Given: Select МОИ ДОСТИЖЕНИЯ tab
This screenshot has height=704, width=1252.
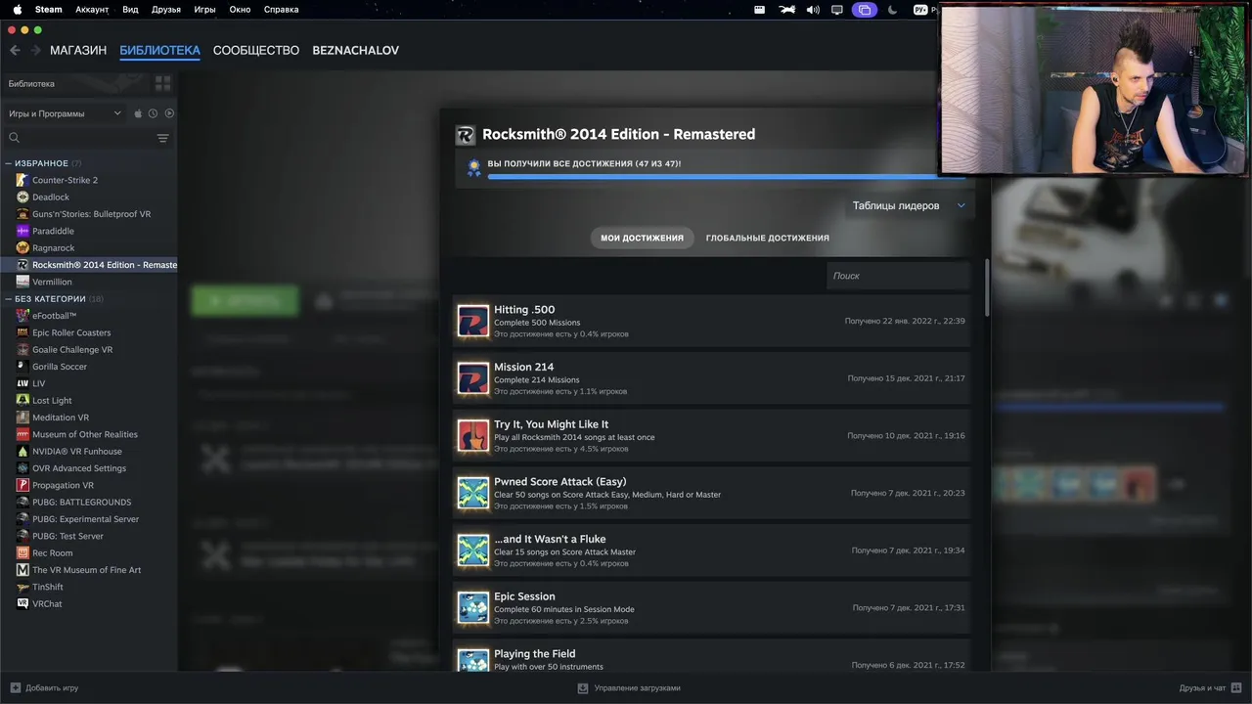Looking at the screenshot, I should tap(642, 238).
